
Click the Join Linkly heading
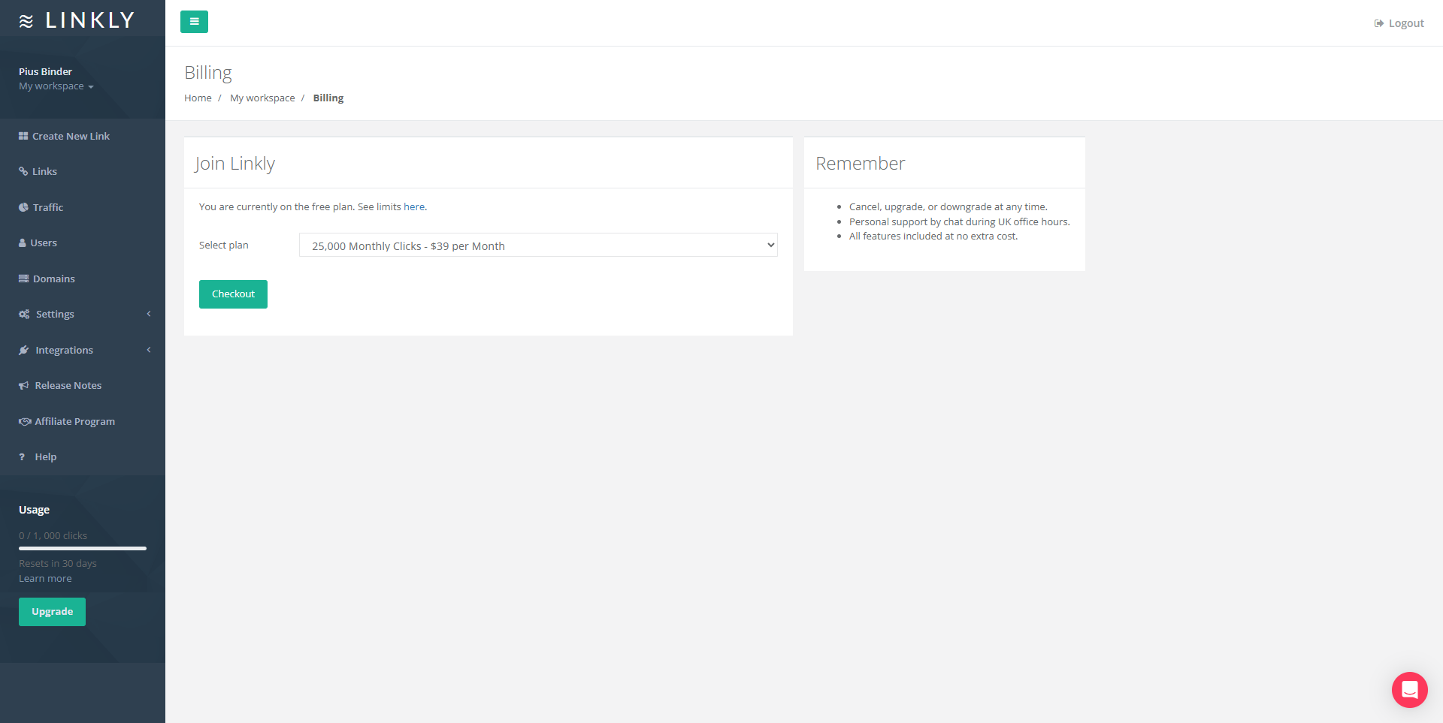(235, 164)
